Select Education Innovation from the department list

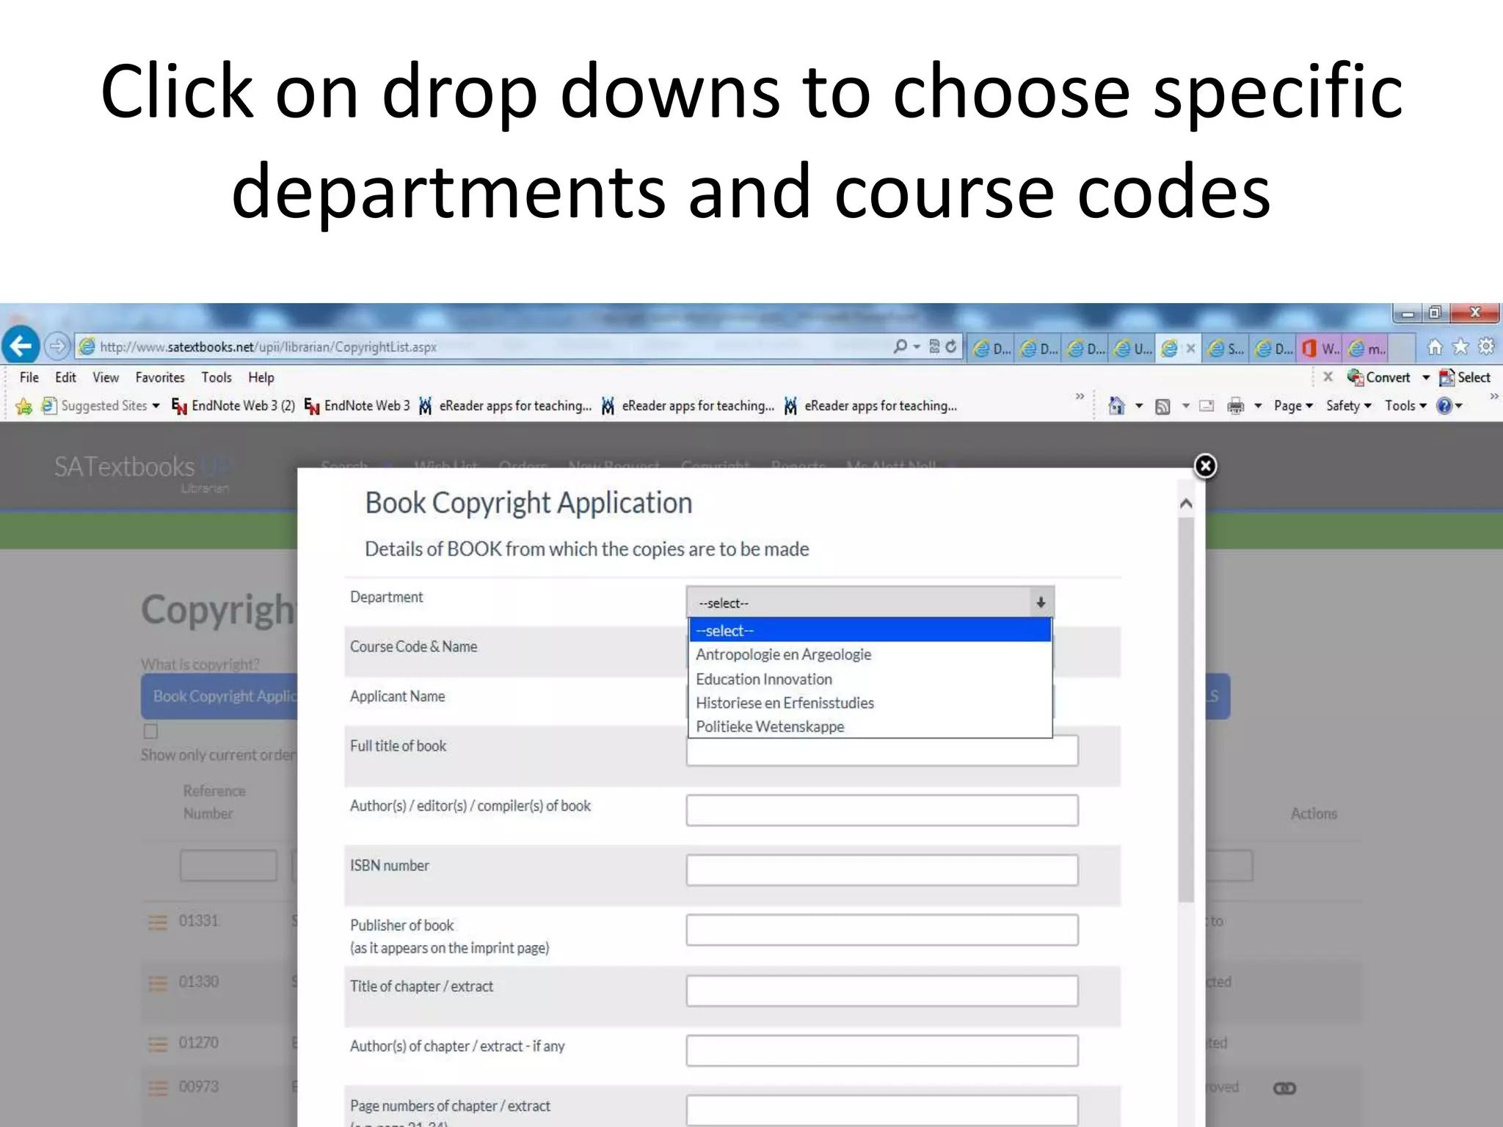(x=764, y=679)
